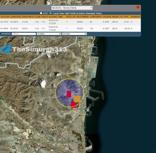
Task: Click the FRP value 162.93
Action: 127,29
